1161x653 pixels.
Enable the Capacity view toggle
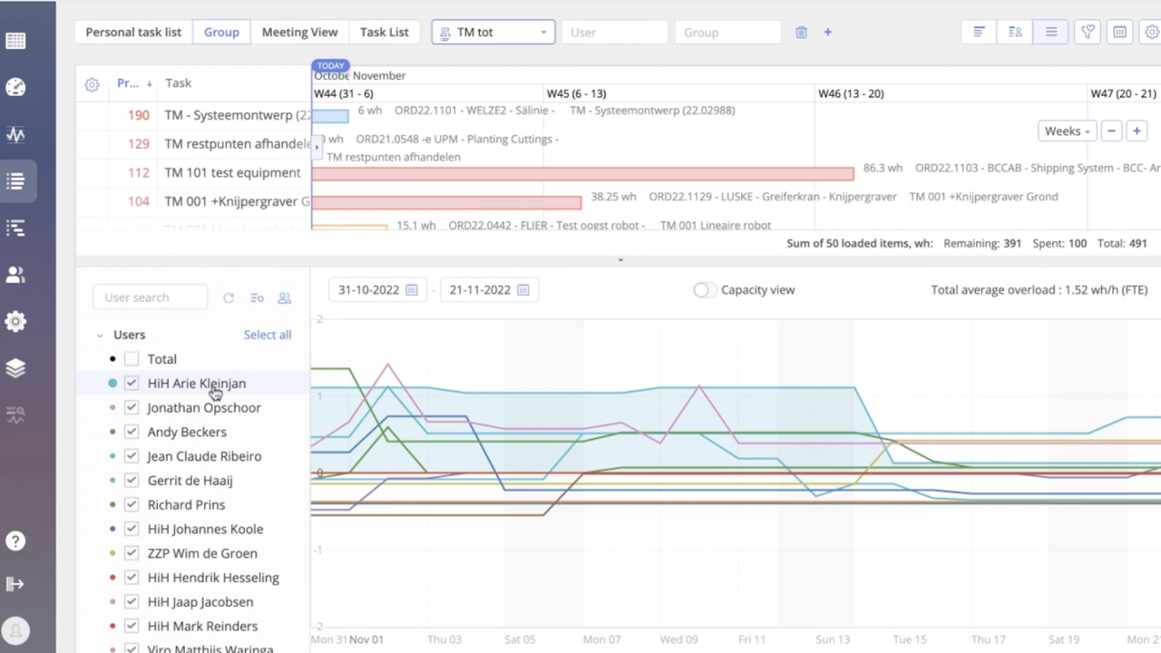click(703, 289)
